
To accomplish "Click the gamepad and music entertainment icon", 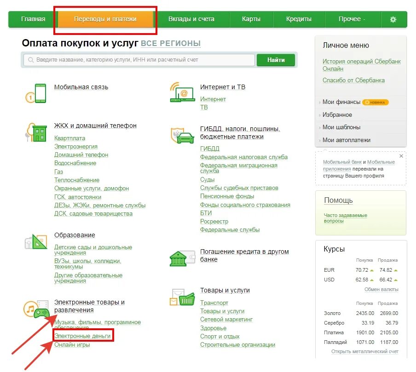I will tap(36, 309).
